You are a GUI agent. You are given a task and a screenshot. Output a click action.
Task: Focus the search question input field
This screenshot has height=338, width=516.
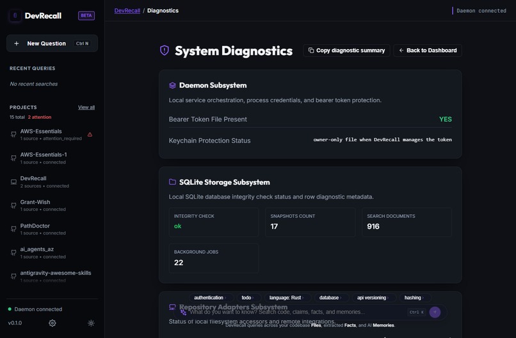pos(296,312)
